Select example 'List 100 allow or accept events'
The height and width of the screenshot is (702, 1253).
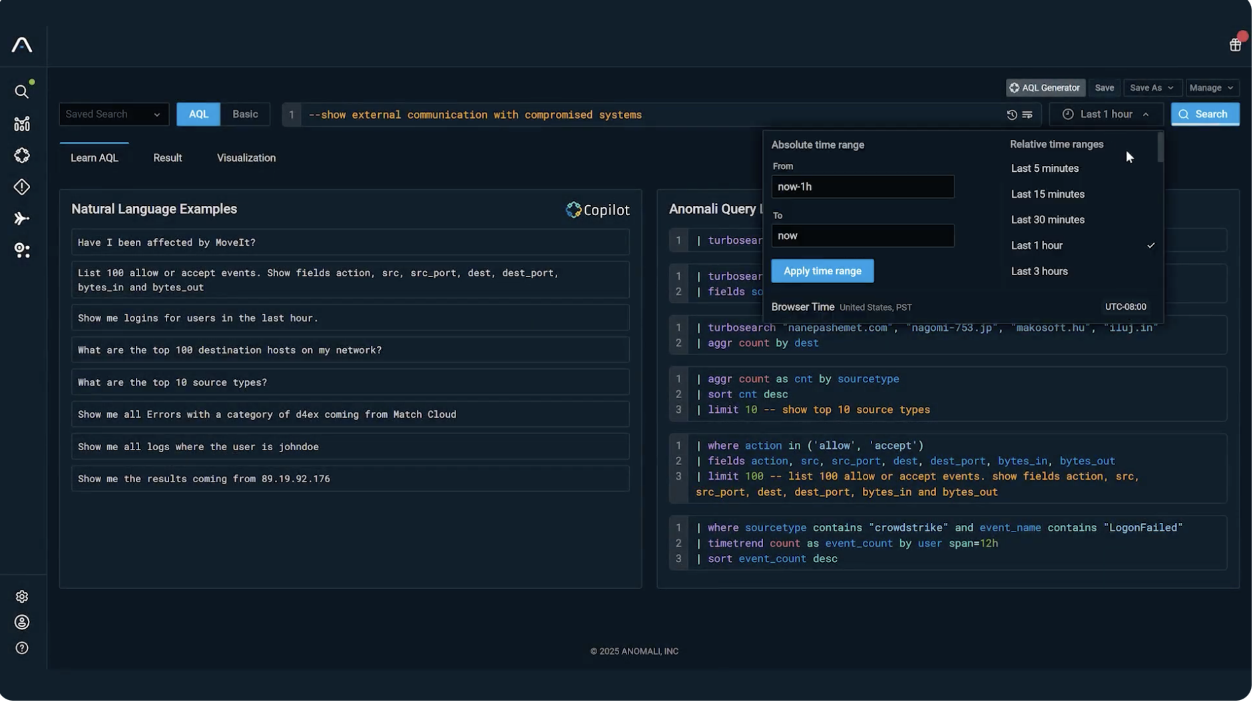tap(350, 280)
